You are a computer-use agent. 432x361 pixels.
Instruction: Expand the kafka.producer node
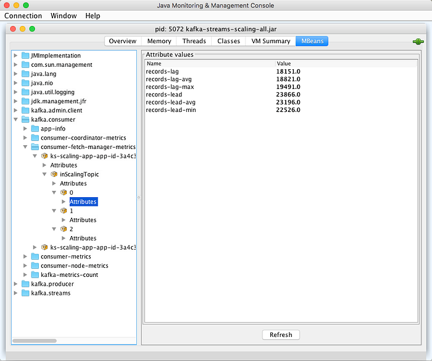pos(15,284)
